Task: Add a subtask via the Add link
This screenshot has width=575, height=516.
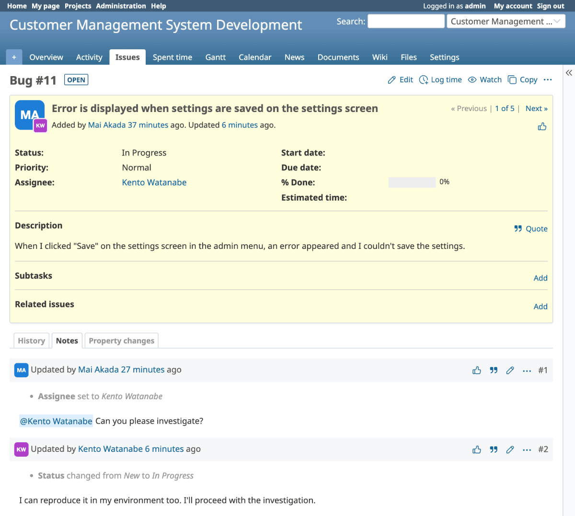Action: tap(540, 278)
